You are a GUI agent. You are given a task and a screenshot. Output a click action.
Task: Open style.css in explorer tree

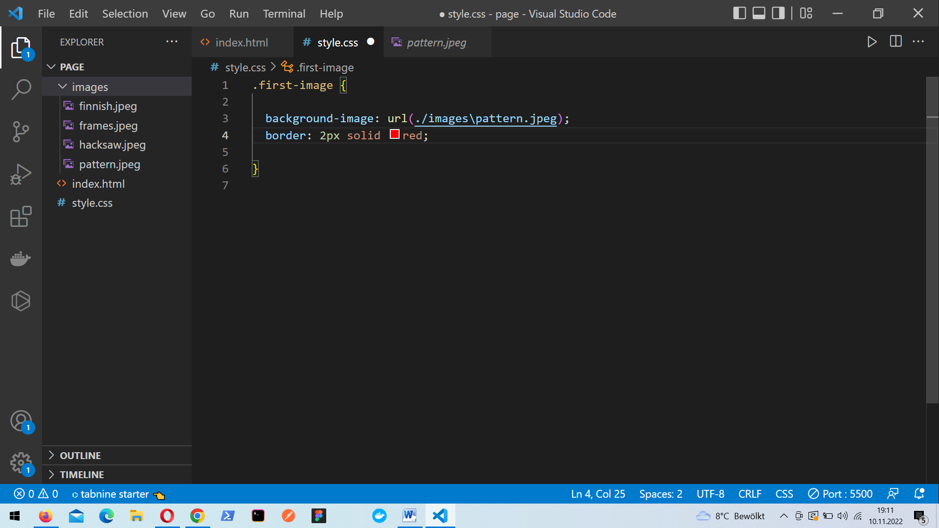pos(117,203)
